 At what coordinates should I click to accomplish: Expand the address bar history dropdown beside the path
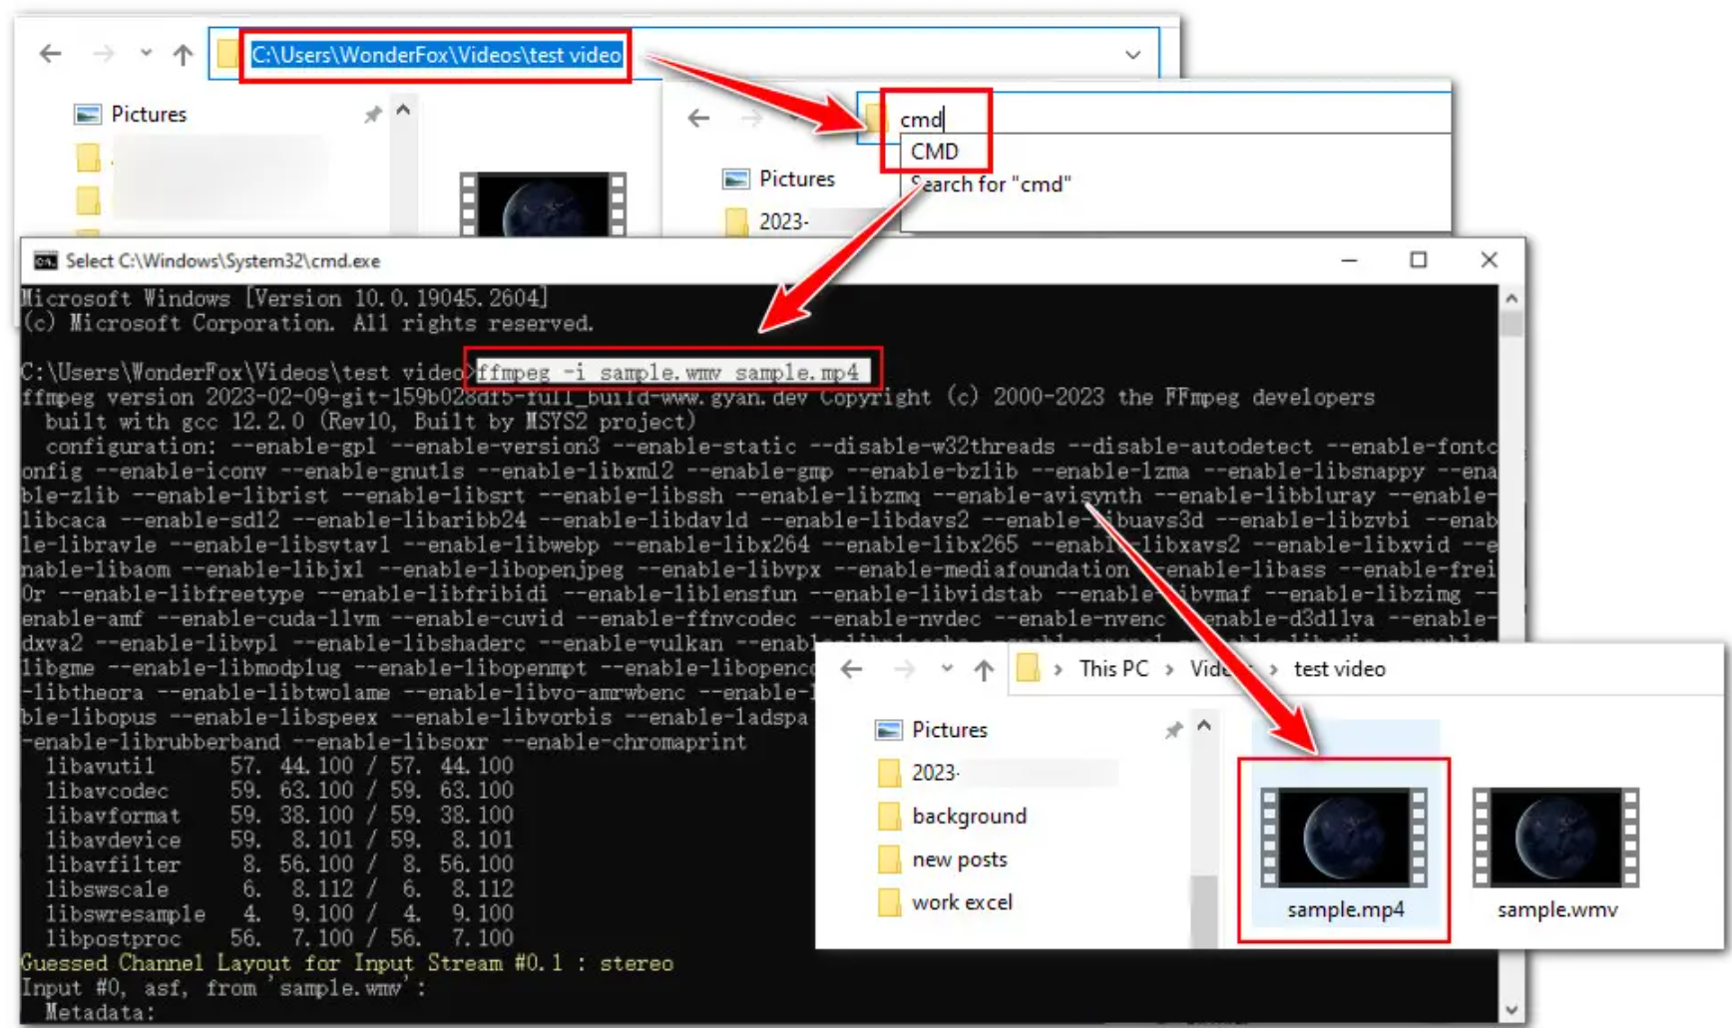[x=1132, y=55]
